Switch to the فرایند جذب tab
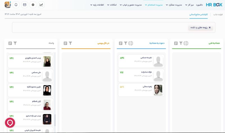 (218, 15)
